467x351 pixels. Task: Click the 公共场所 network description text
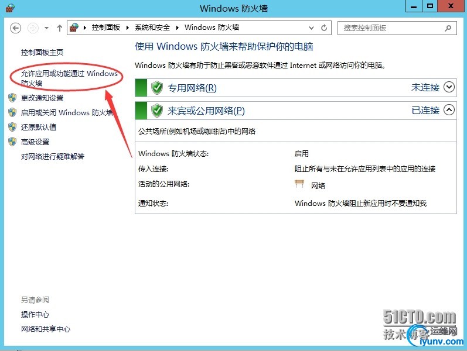[x=197, y=132]
